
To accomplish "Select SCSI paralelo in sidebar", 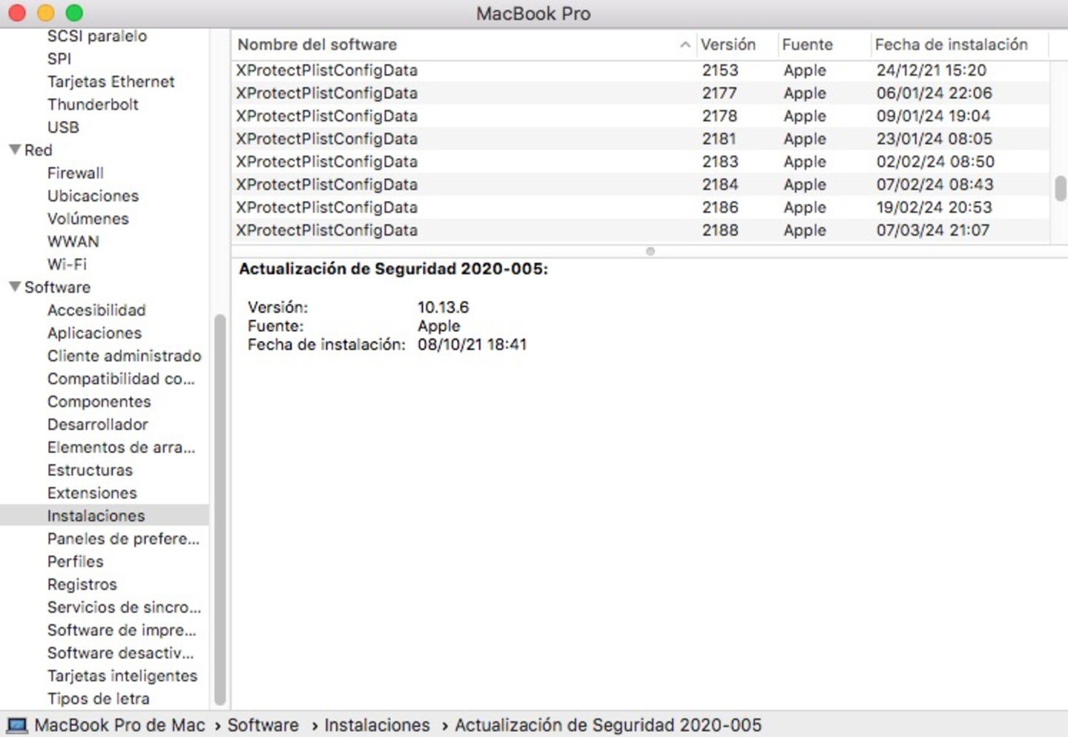I will click(97, 36).
